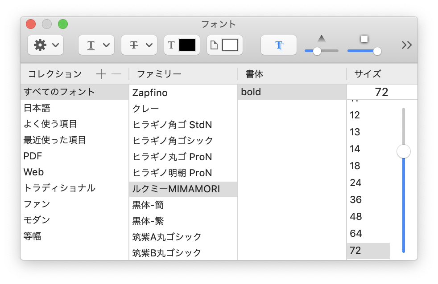The height and width of the screenshot is (284, 438).
Task: Add a new collection with the plus icon
Action: (x=101, y=74)
